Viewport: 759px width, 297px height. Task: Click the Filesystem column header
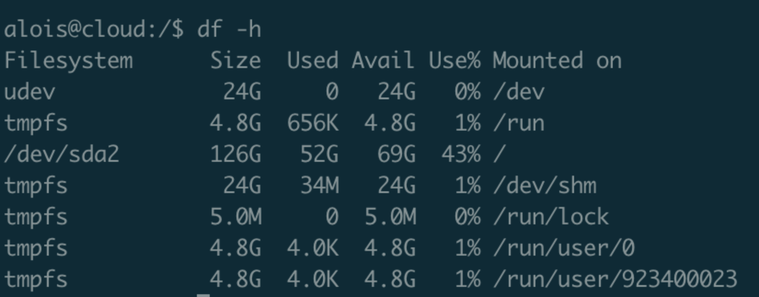coord(69,61)
